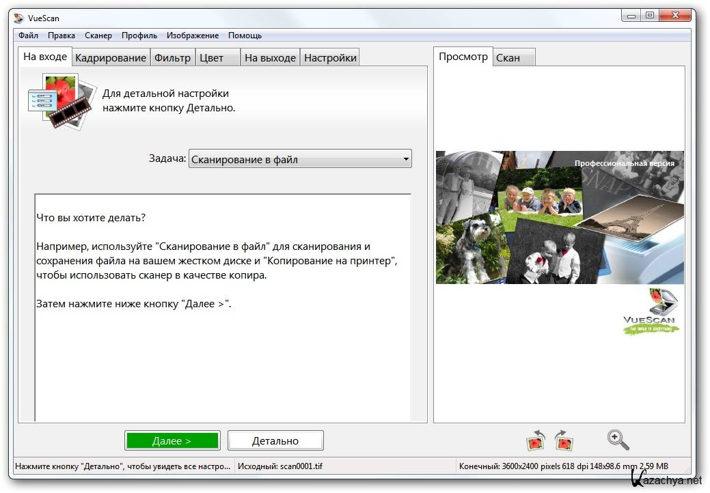Open the Файл menu

tap(28, 36)
